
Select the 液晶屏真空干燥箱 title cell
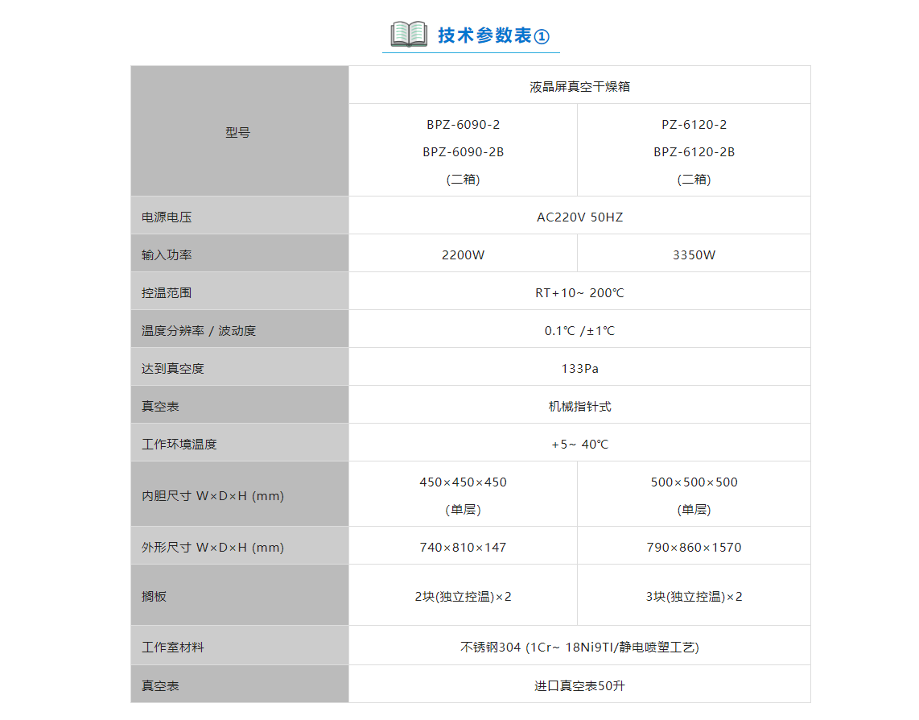[x=579, y=86]
